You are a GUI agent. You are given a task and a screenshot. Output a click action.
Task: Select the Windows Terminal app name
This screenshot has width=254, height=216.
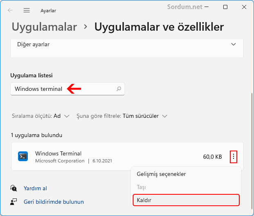tap(58, 153)
